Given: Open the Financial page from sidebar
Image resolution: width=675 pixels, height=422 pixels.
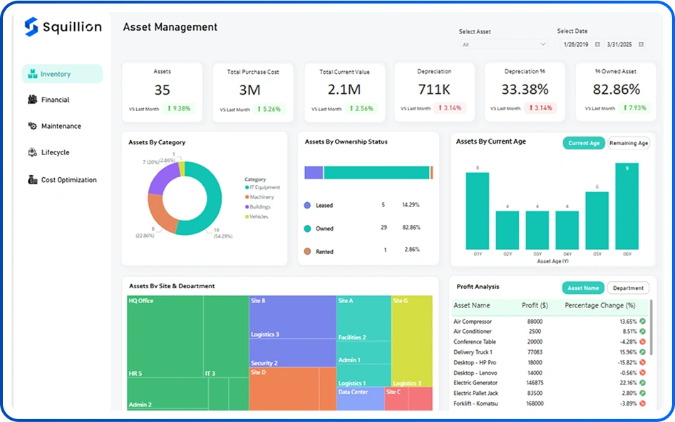Looking at the screenshot, I should pyautogui.click(x=55, y=100).
